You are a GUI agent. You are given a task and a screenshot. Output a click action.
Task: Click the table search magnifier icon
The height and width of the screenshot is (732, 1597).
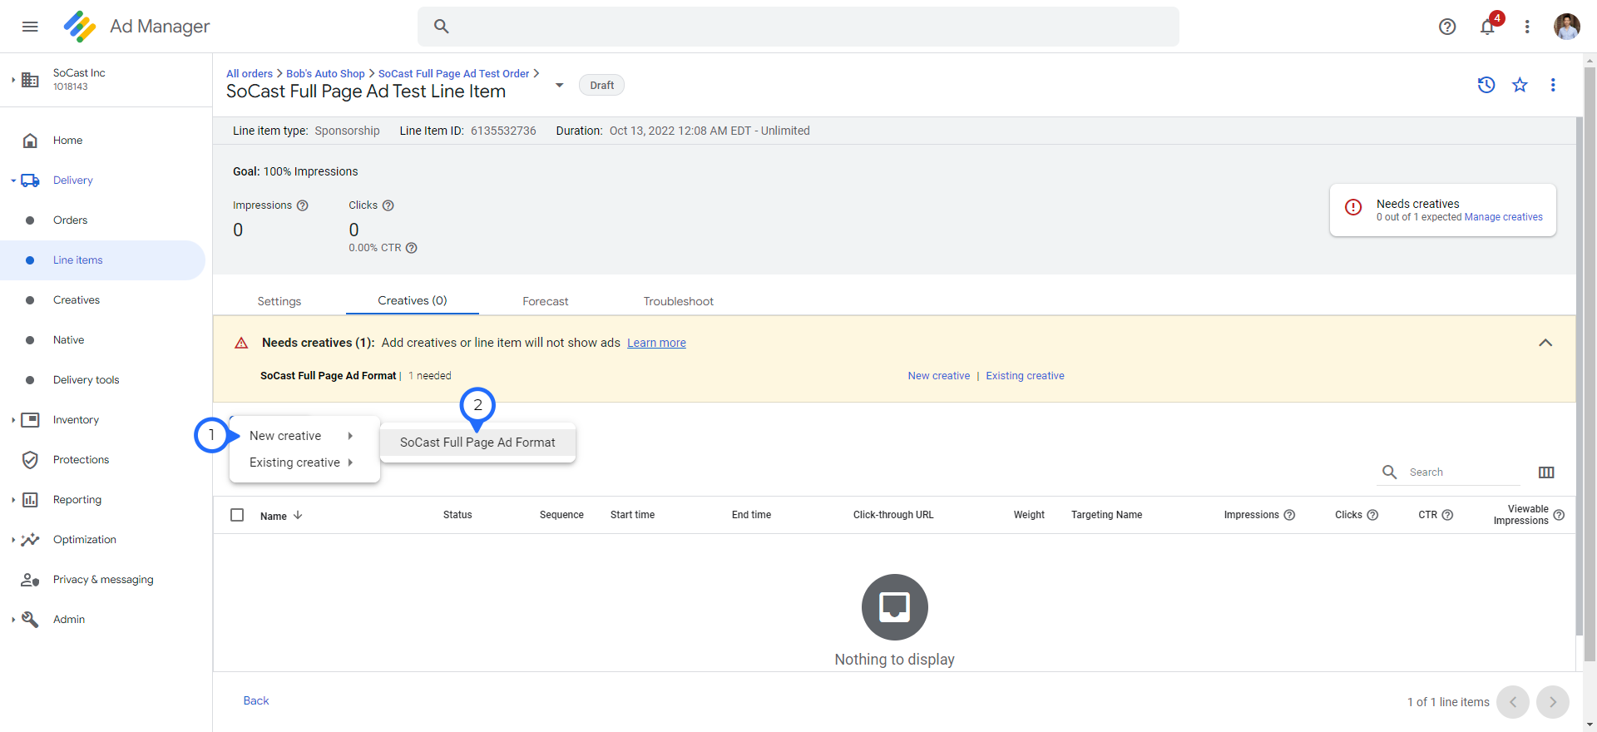point(1389,472)
